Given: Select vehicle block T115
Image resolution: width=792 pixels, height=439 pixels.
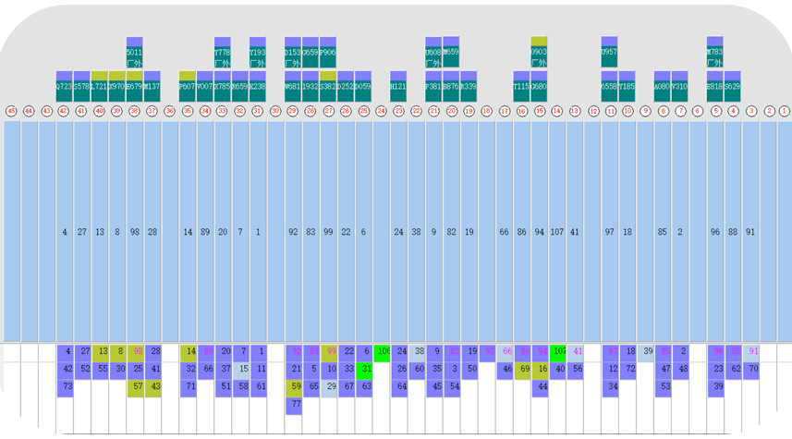Looking at the screenshot, I should click(x=521, y=86).
